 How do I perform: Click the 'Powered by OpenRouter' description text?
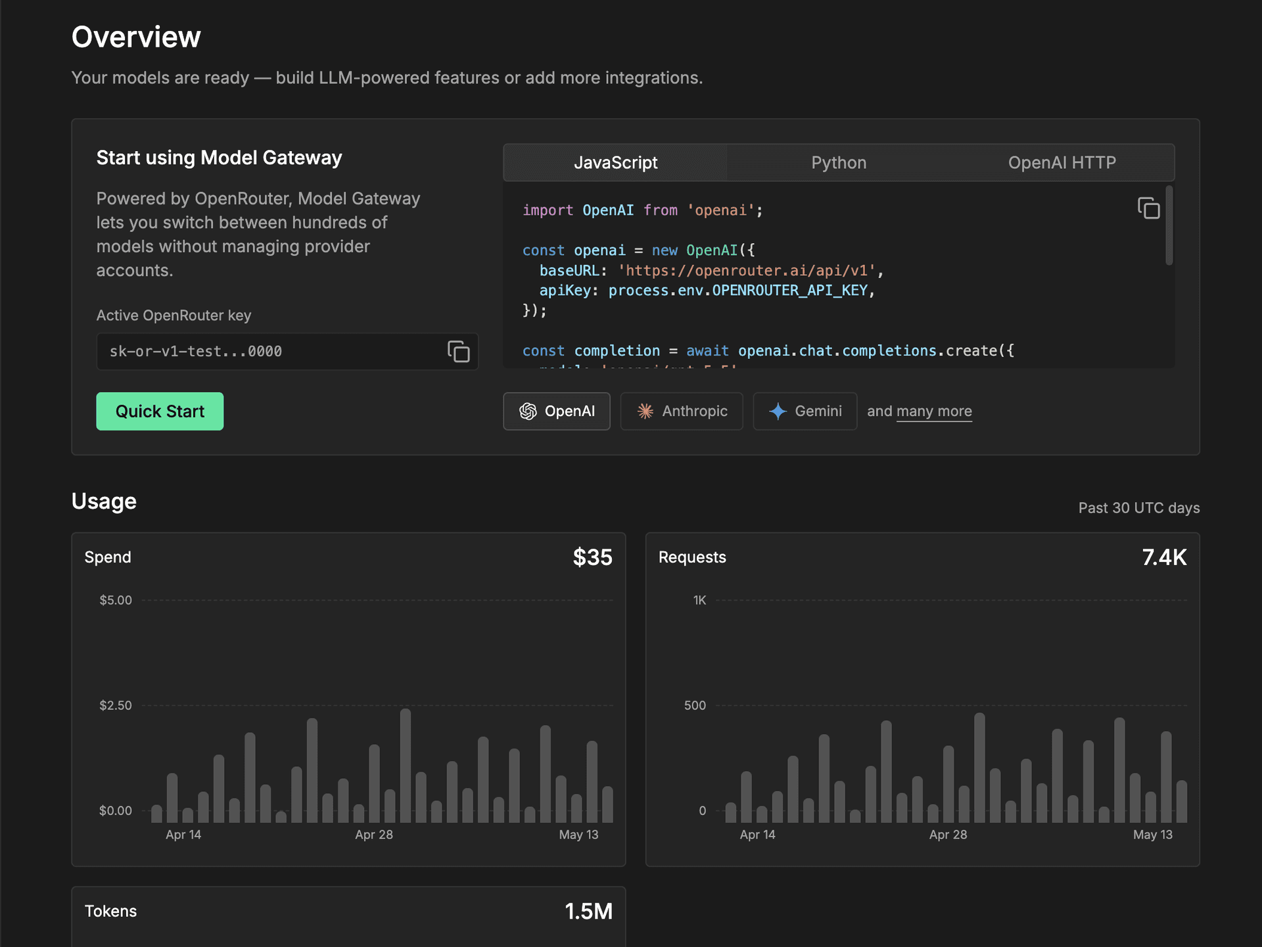coord(258,235)
